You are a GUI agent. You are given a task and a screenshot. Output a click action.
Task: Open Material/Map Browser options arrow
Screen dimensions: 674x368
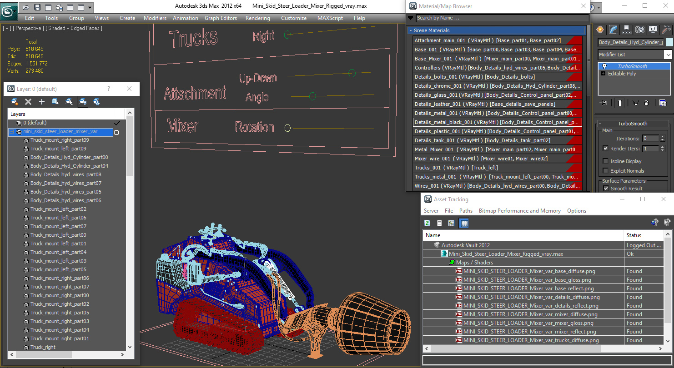click(411, 18)
